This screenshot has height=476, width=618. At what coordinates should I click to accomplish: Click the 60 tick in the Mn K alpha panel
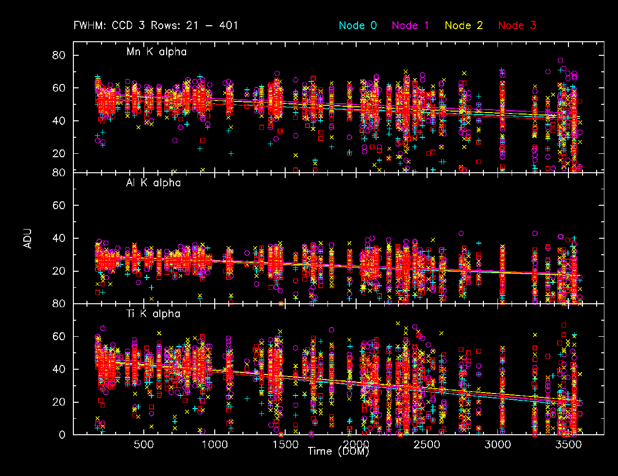(58, 88)
